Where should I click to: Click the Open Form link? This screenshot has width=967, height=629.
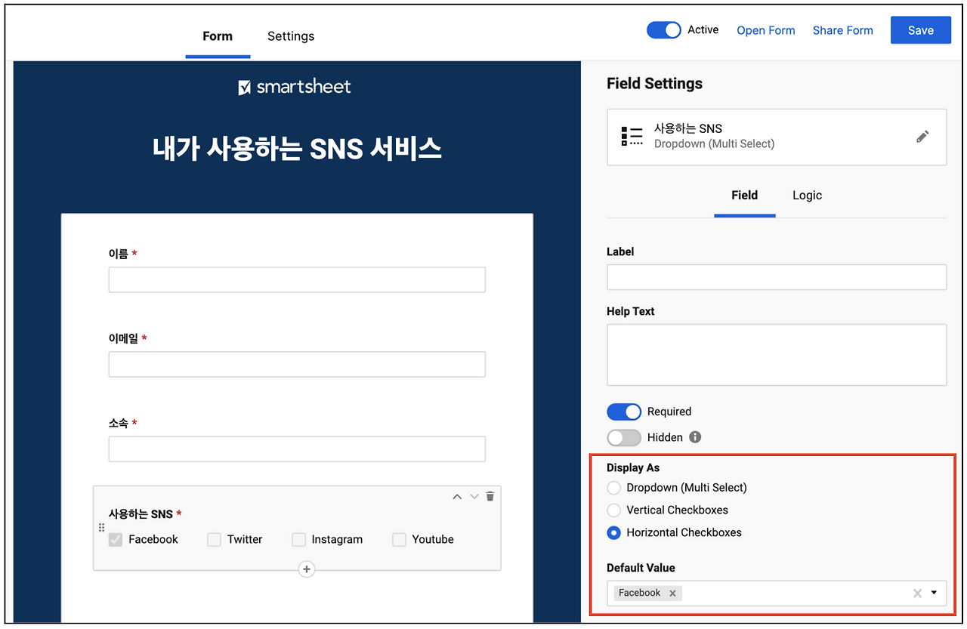[766, 31]
